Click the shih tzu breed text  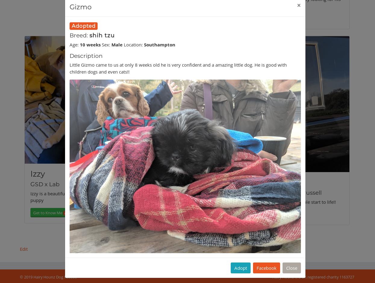102,35
